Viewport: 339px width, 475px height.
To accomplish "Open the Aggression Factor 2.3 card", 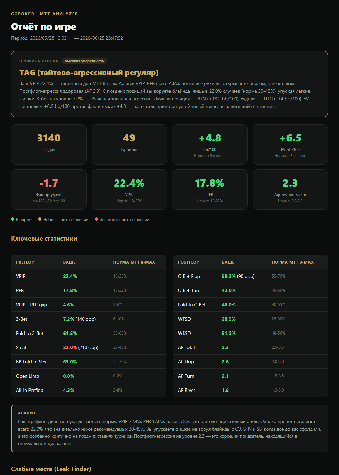I will click(x=290, y=189).
